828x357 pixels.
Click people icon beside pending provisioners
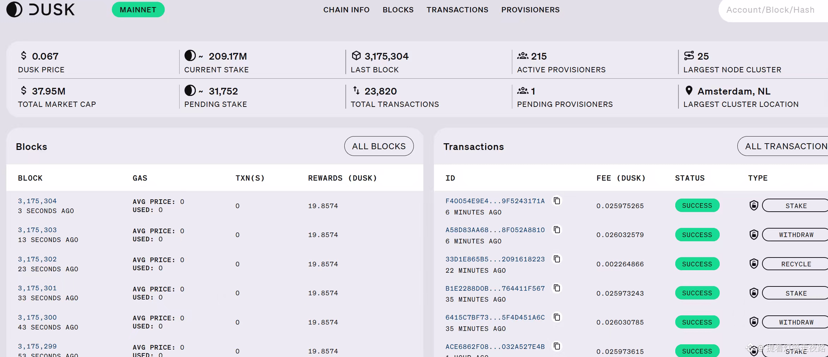tap(522, 91)
